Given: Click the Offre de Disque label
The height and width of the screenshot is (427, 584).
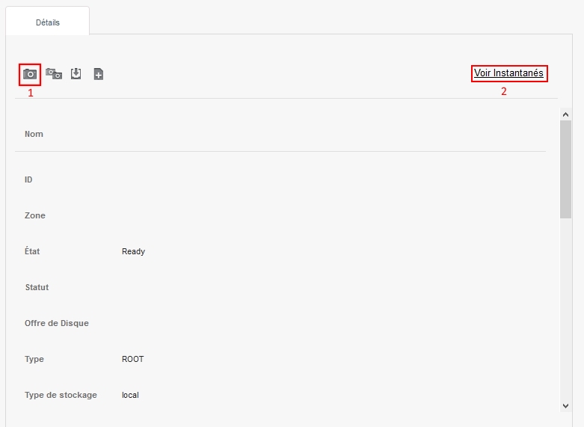Looking at the screenshot, I should point(57,323).
